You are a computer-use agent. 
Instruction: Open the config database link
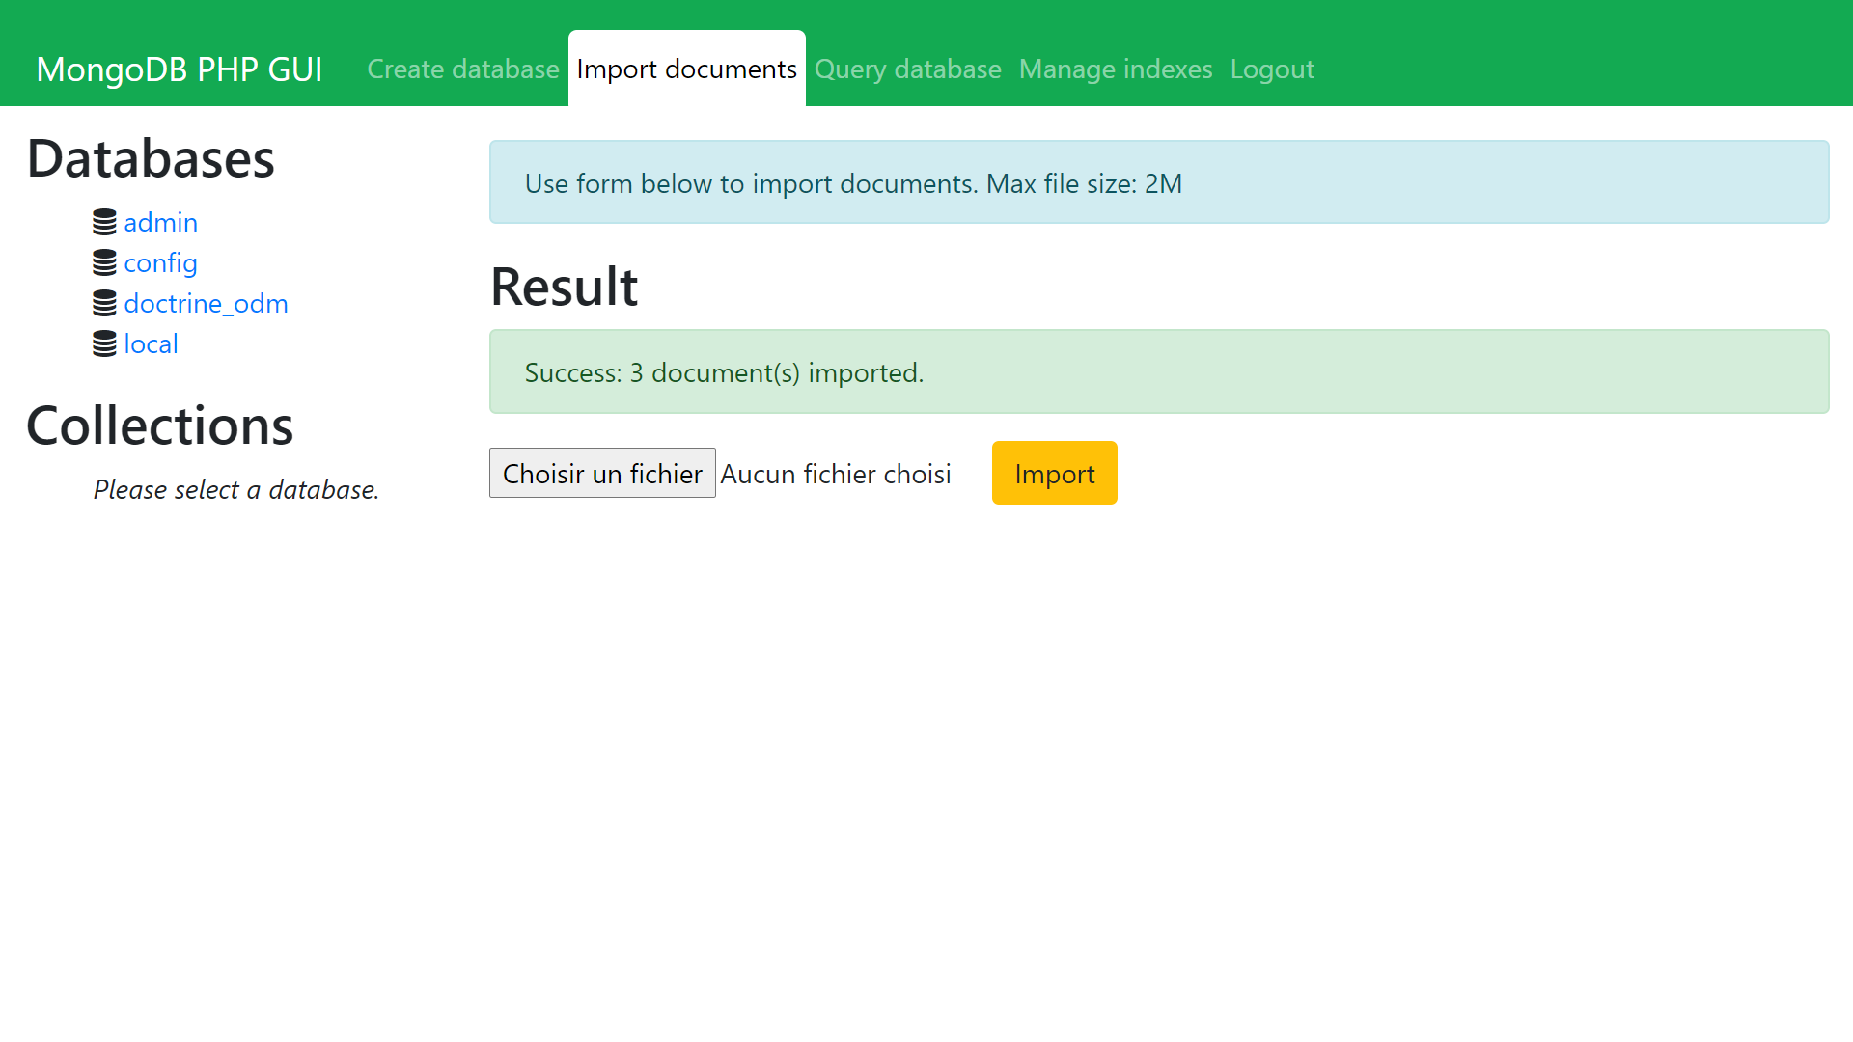tap(160, 263)
